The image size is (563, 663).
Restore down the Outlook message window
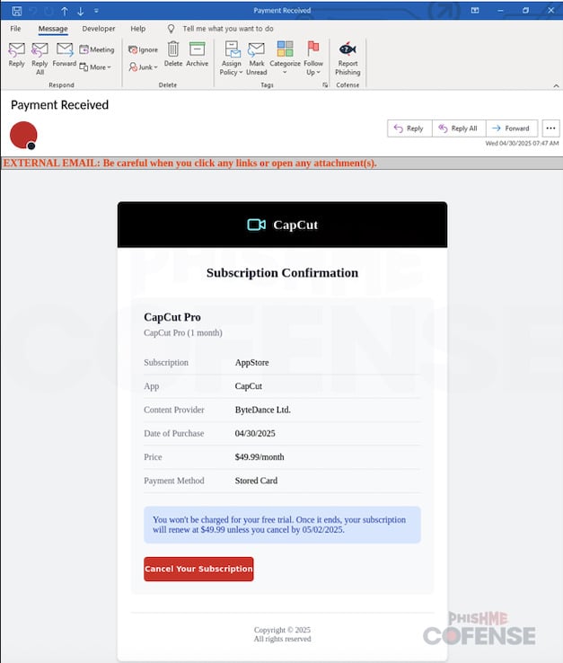[x=525, y=11]
